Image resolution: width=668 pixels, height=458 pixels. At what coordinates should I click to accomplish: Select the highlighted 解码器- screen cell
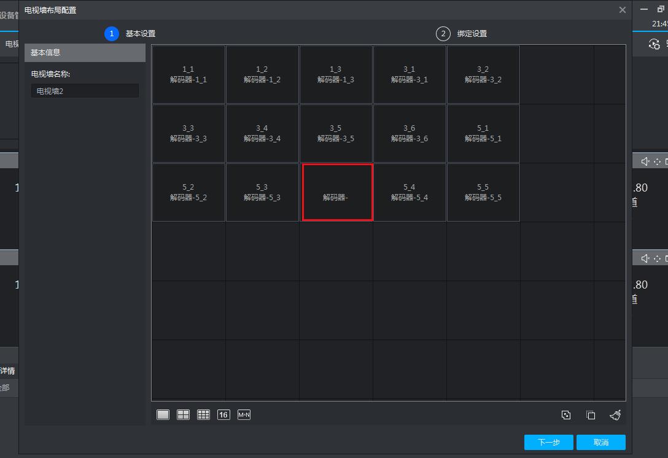pos(337,192)
